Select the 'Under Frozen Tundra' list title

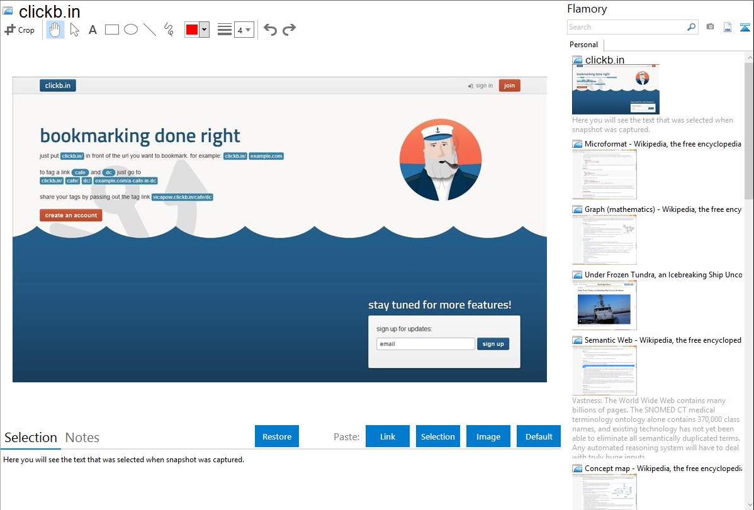point(663,274)
